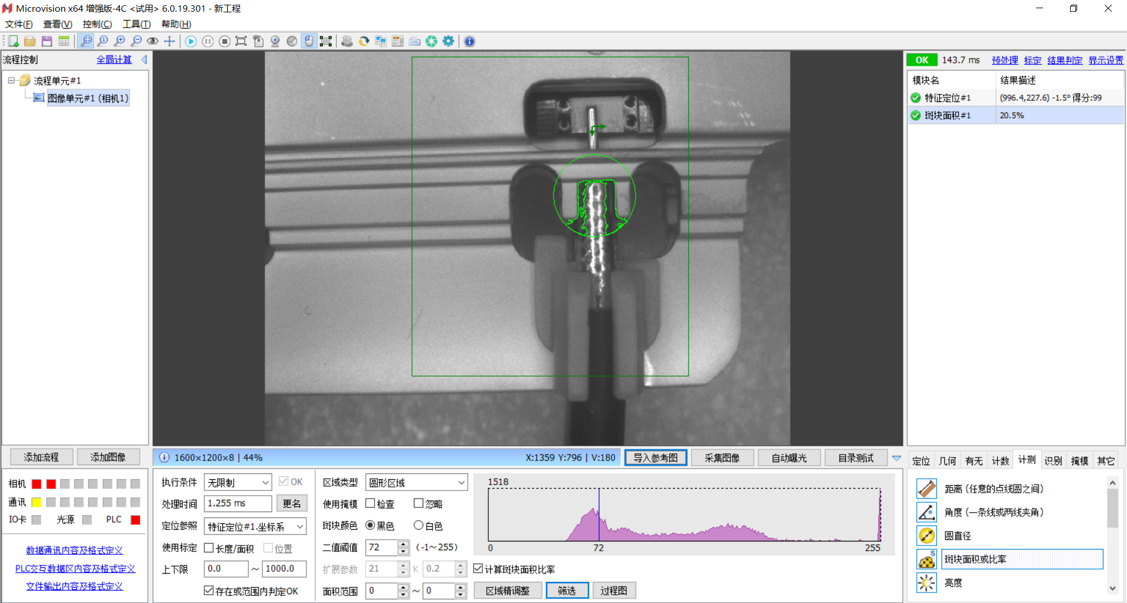Save the project with the floppy icon
This screenshot has width=1127, height=603.
point(47,41)
